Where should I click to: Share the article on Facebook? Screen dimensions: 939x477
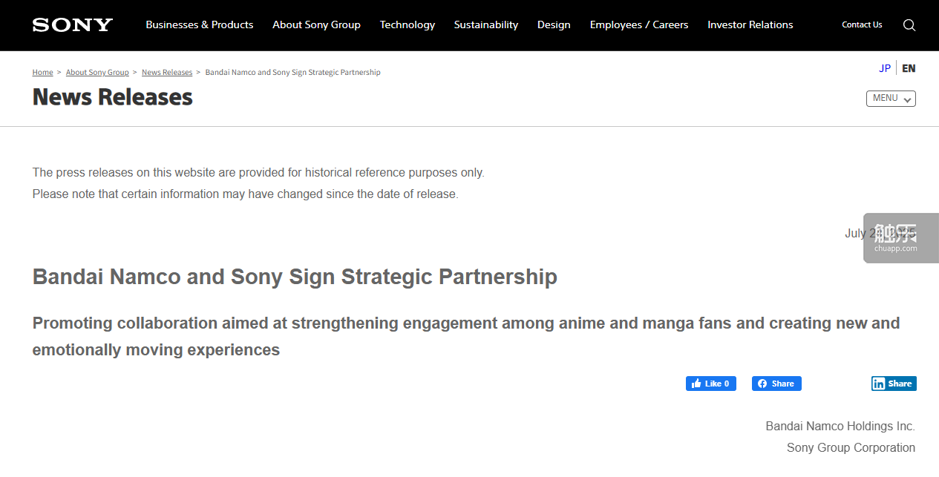coord(776,384)
